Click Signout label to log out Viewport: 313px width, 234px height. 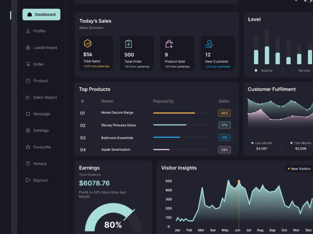tap(40, 180)
